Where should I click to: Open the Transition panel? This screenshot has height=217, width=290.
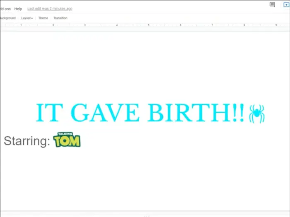[x=60, y=18]
